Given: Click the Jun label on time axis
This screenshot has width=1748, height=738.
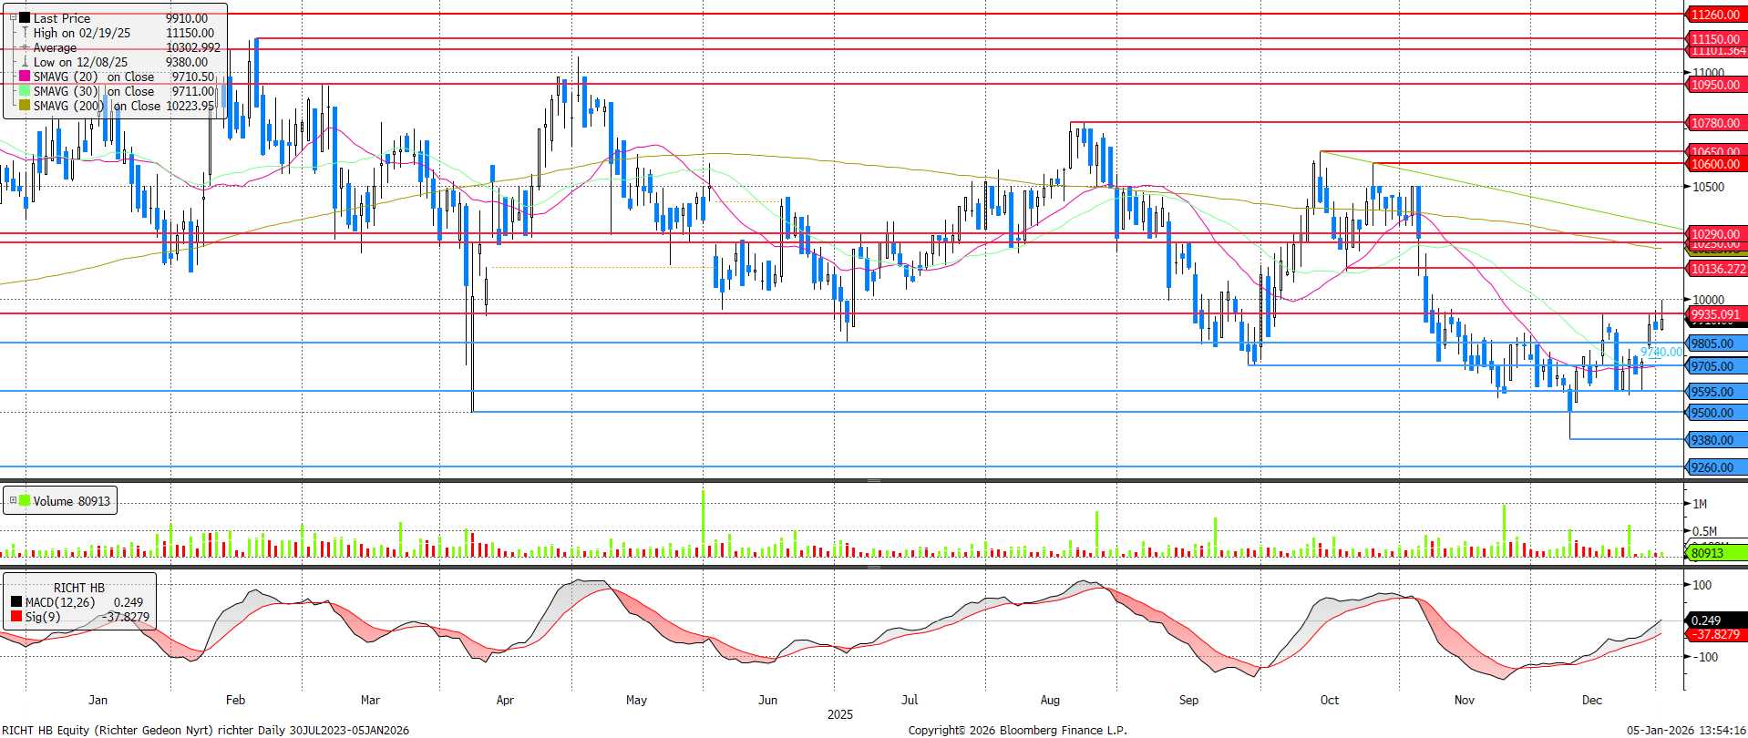Looking at the screenshot, I should click(767, 700).
